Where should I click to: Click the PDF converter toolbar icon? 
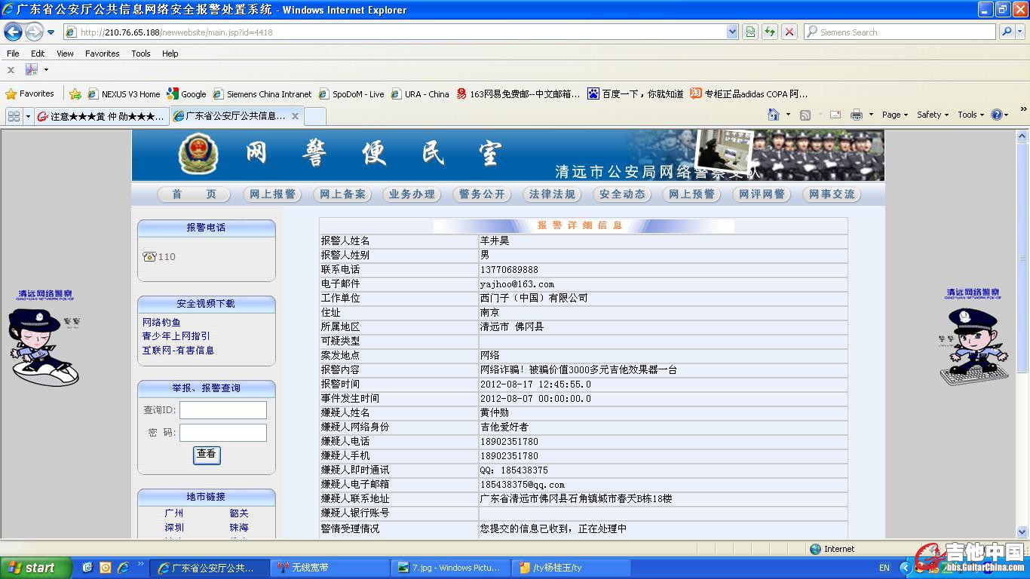(x=32, y=70)
